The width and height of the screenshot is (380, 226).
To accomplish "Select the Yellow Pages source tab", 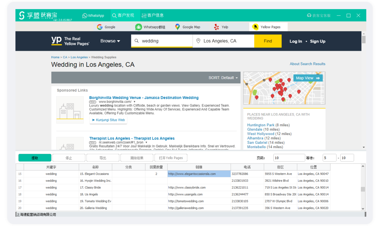I will 268,27.
